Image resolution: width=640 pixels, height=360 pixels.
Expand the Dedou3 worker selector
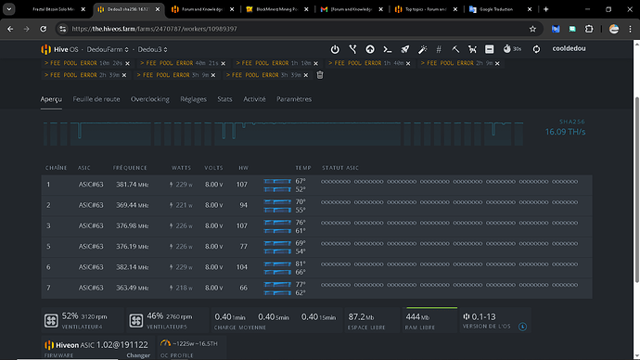(153, 49)
